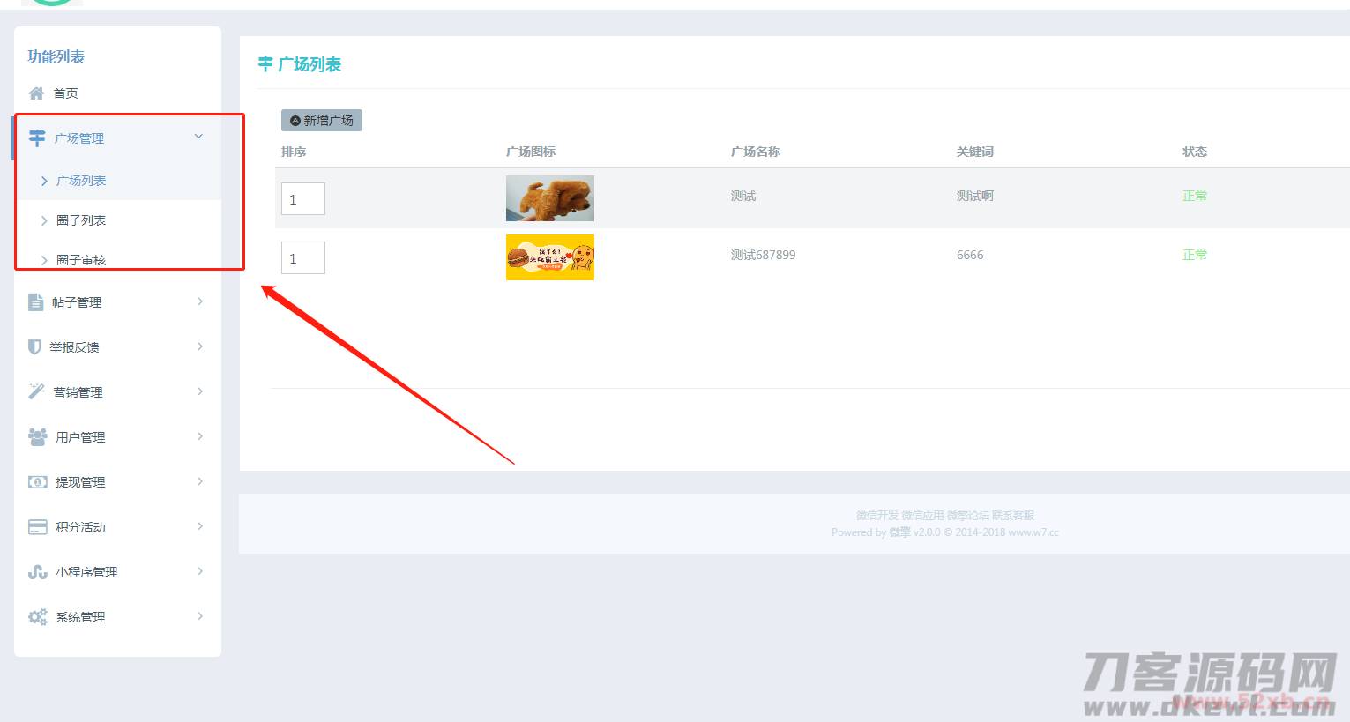Click the users icon for 用户管理
1350x722 pixels.
[37, 437]
